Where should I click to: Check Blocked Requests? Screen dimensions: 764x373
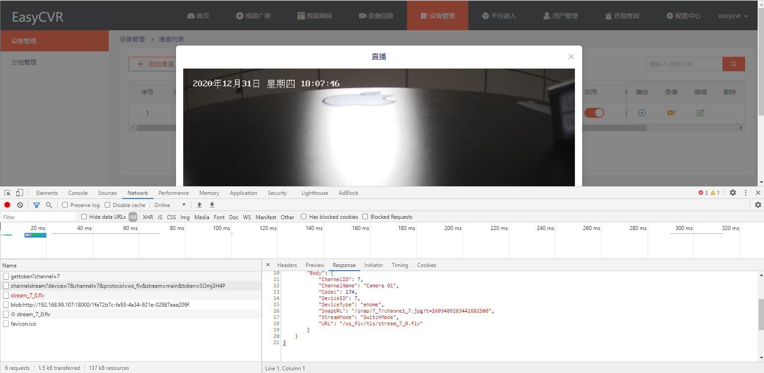click(x=365, y=216)
